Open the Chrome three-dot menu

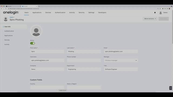pyautogui.click(x=171, y=9)
